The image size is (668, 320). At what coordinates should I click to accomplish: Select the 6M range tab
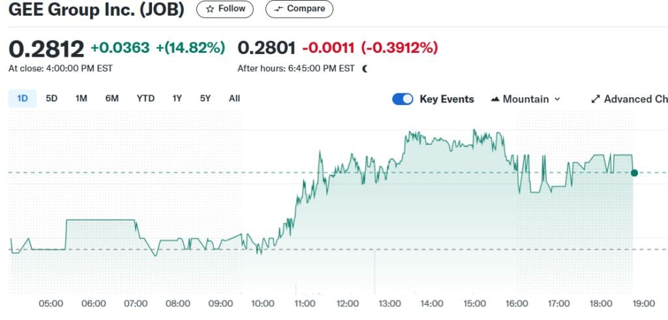(x=112, y=98)
